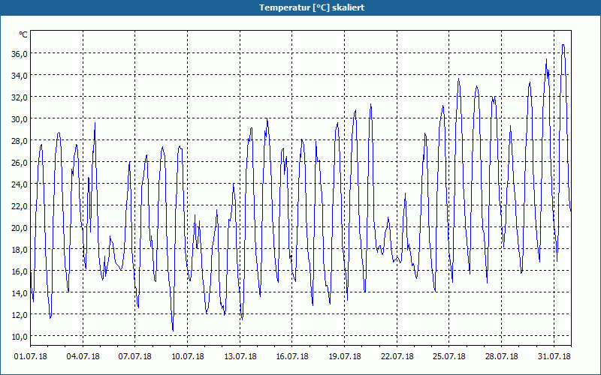Click the 20,0 y-axis label
This screenshot has width=601, height=375.
click(20, 228)
